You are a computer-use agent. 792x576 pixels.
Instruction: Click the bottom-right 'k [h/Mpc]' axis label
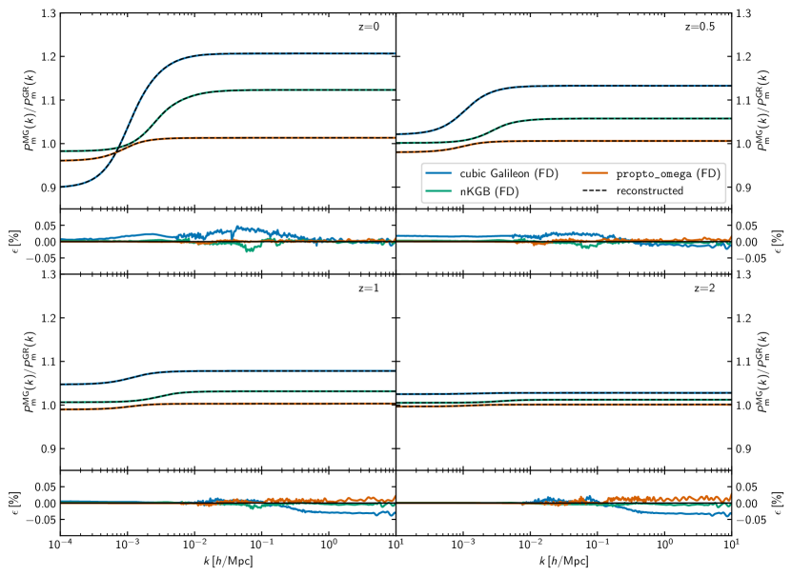563,561
